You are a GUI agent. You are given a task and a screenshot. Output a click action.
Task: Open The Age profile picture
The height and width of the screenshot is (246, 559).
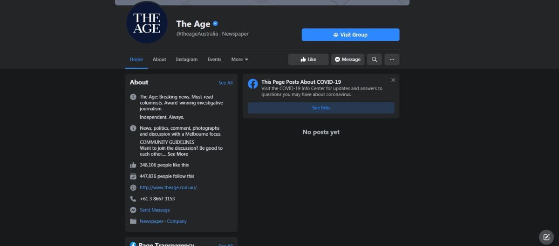coord(147,23)
